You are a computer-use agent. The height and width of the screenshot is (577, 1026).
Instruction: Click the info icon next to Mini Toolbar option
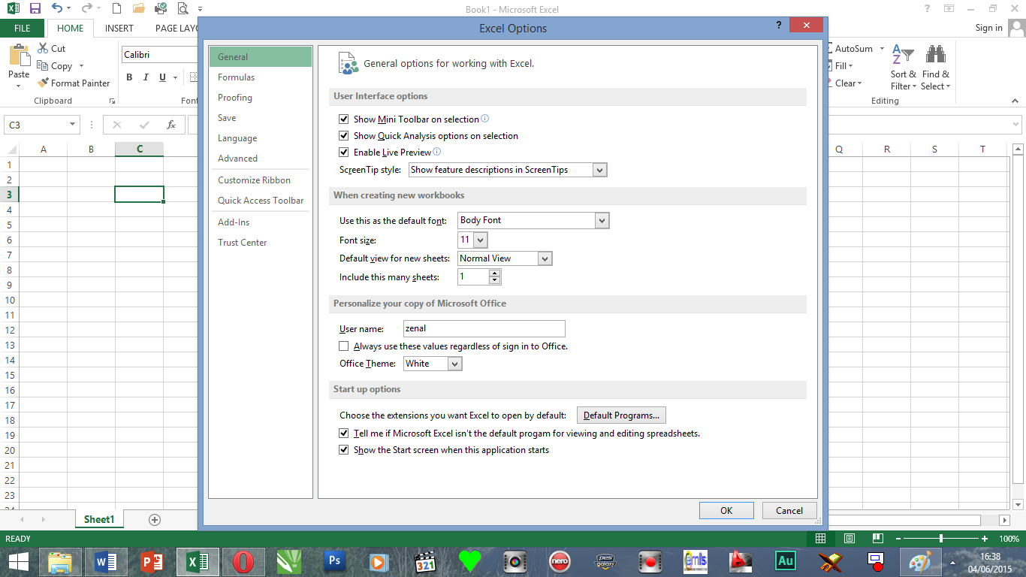[485, 119]
